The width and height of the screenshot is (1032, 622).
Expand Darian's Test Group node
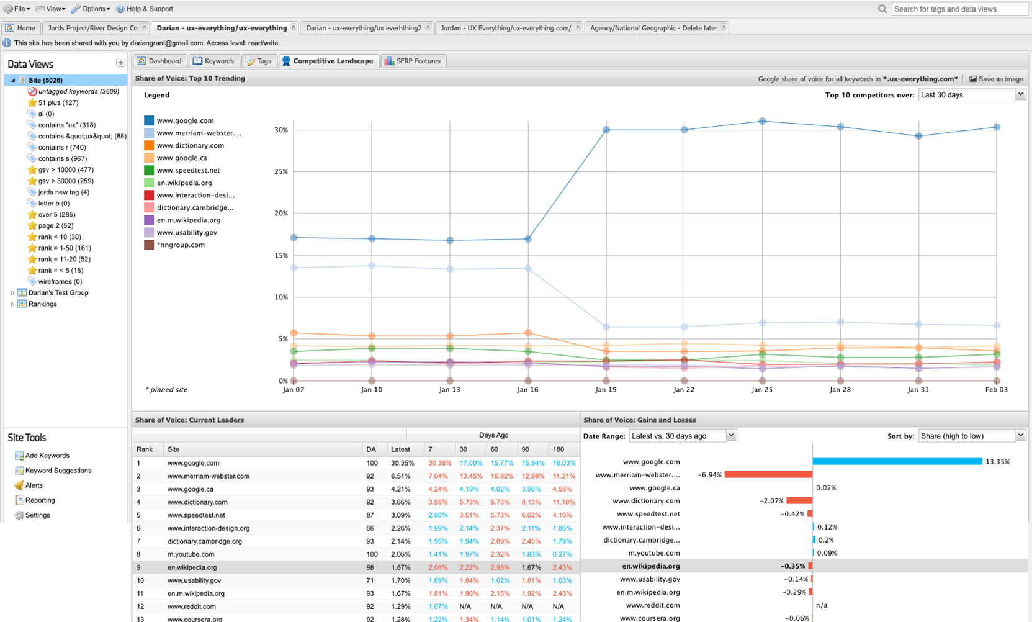pos(12,292)
